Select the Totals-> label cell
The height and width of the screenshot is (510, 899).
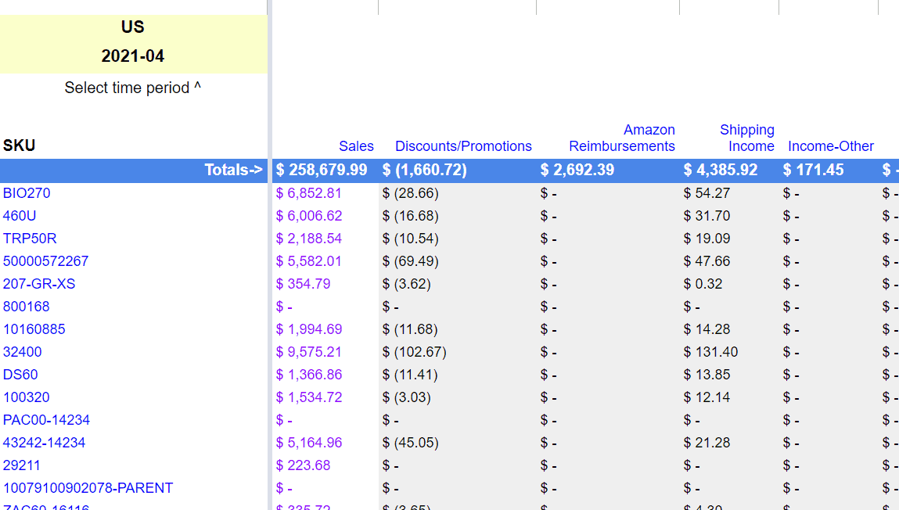[x=233, y=171]
